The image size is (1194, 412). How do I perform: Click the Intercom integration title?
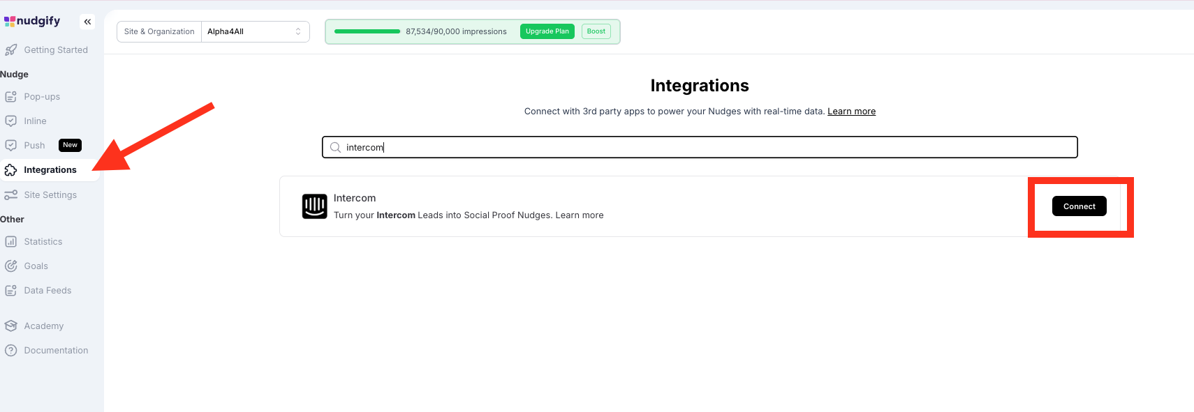pyautogui.click(x=355, y=198)
